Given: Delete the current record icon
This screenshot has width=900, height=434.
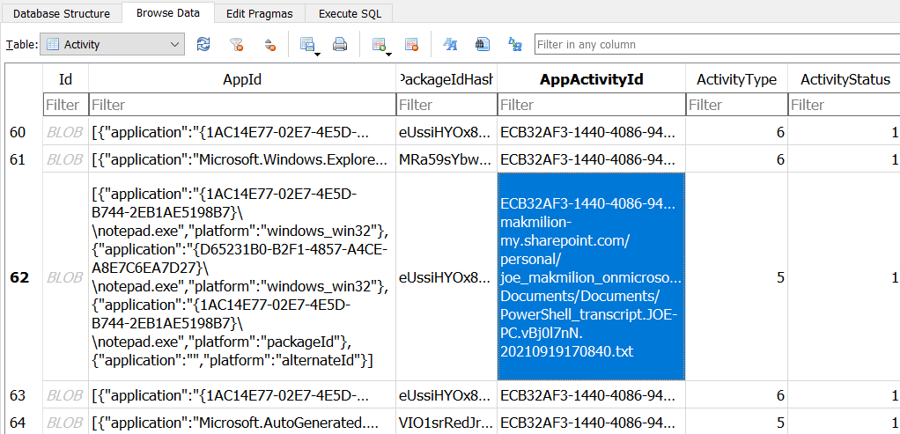Looking at the screenshot, I should point(411,44).
